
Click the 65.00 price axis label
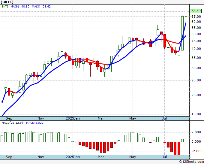(x=196, y=17)
